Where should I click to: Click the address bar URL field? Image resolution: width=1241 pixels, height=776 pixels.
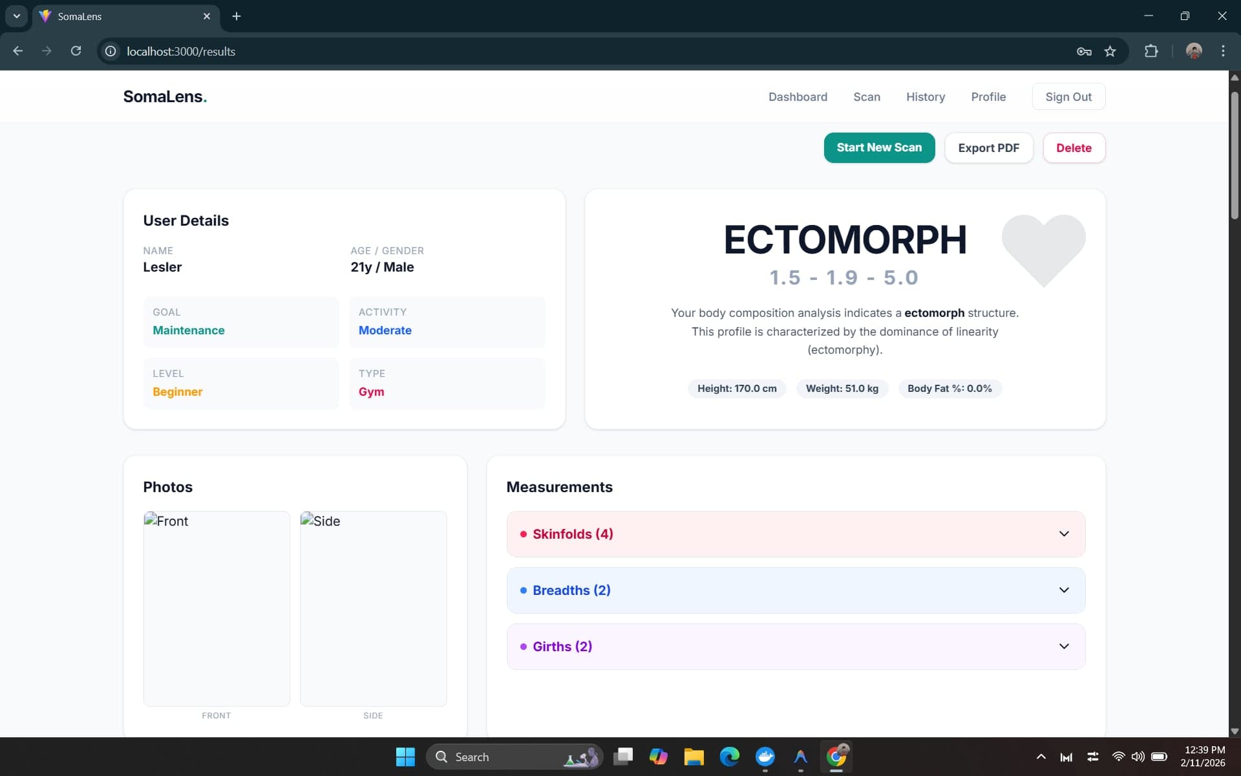click(x=582, y=51)
